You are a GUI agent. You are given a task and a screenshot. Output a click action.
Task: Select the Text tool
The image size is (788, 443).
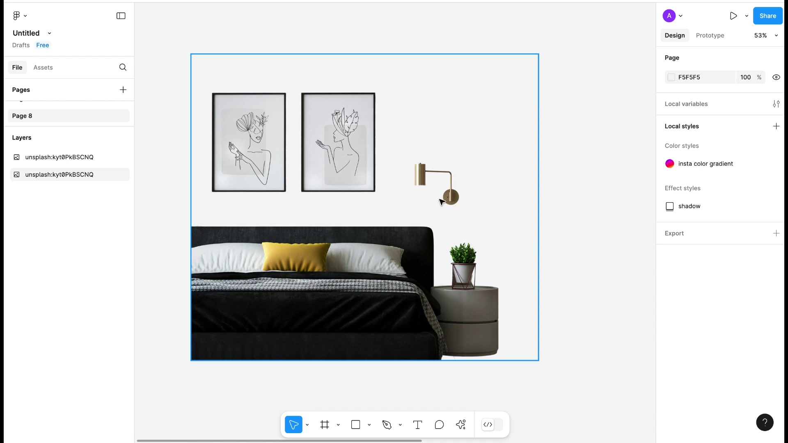417,425
